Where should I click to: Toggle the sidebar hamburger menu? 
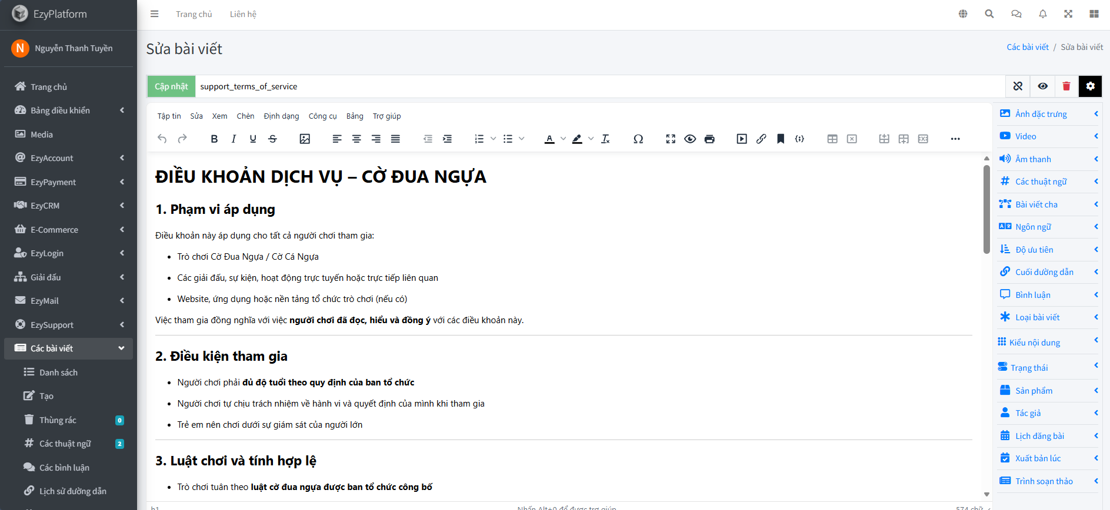tap(155, 14)
